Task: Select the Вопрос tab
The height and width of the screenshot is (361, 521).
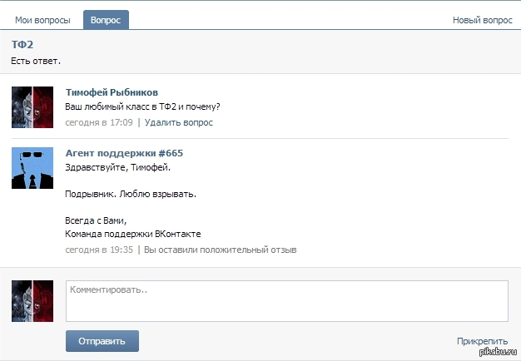Action: [106, 20]
